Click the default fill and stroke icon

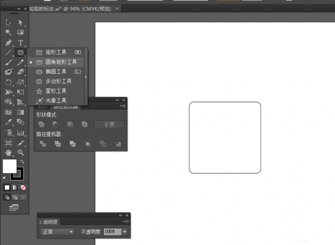tap(6, 178)
